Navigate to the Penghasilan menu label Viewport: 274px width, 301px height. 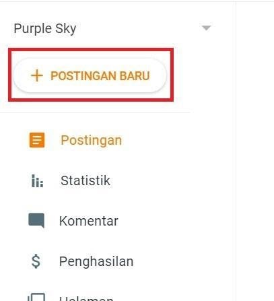(x=96, y=262)
